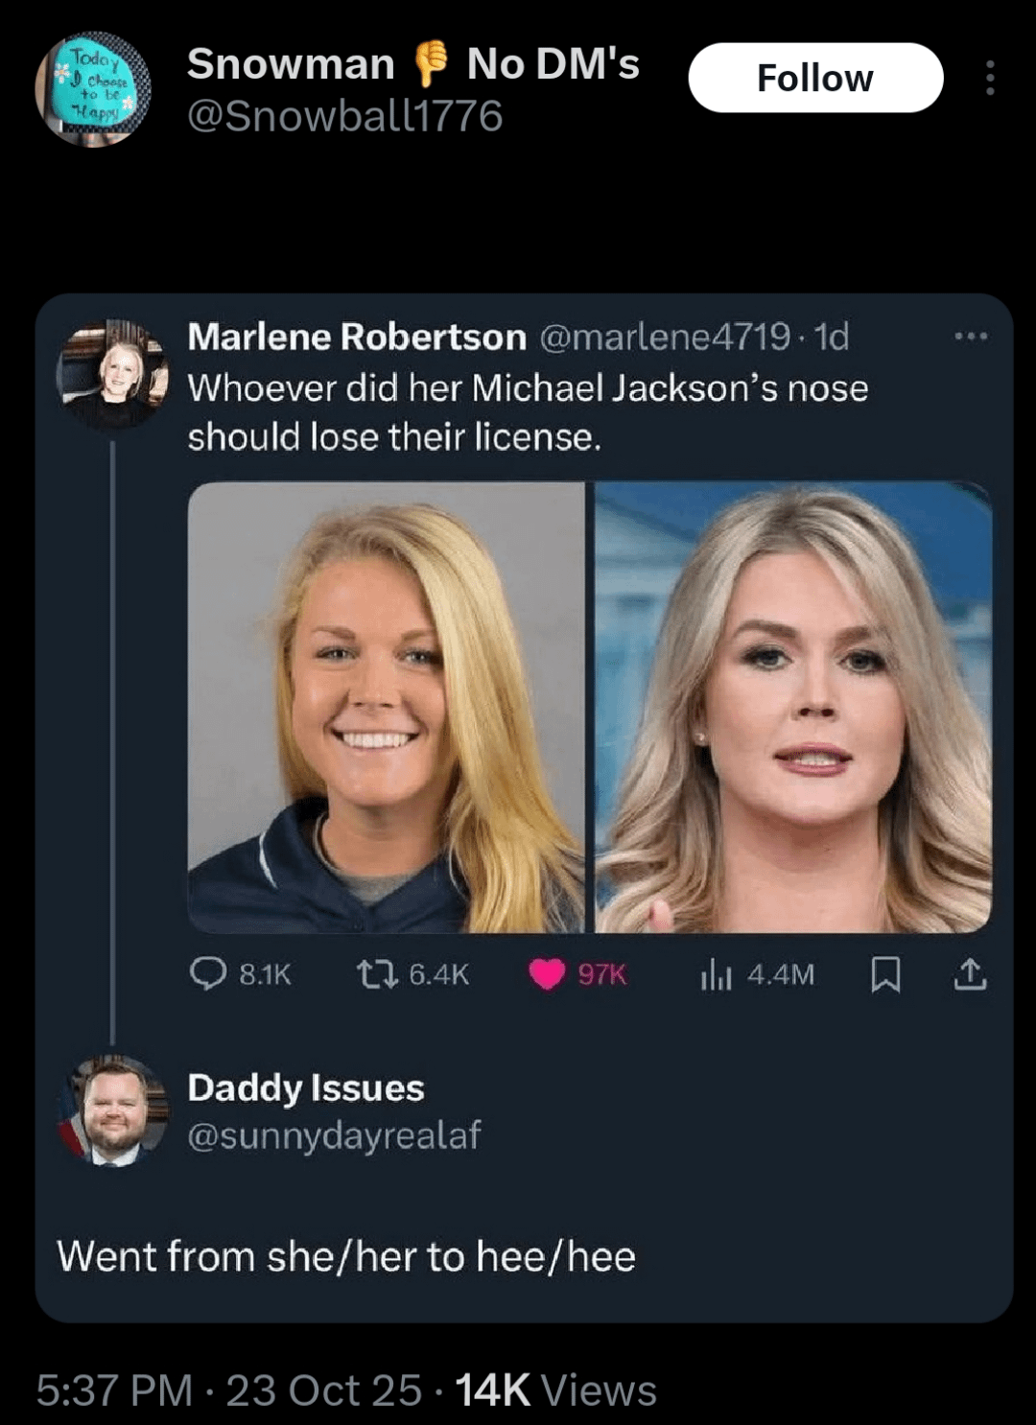Open the @Snowball1776 handle
This screenshot has height=1425, width=1036.
(x=344, y=117)
